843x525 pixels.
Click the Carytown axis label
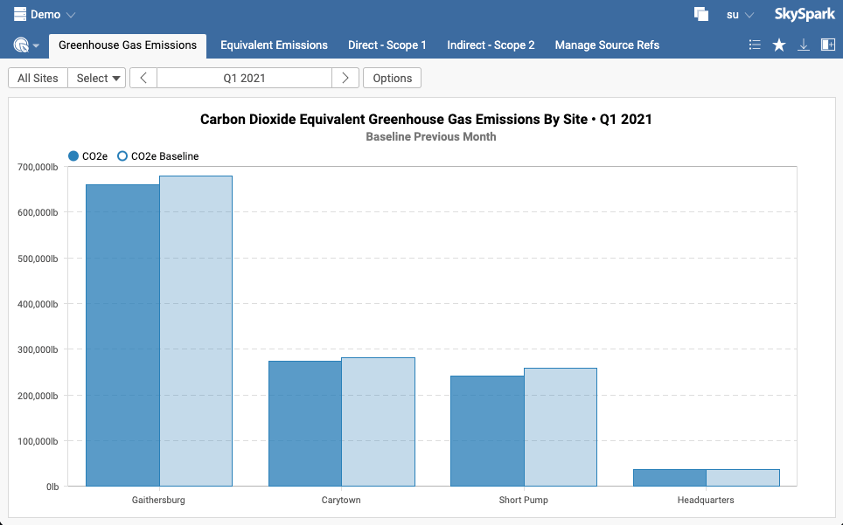tap(341, 500)
